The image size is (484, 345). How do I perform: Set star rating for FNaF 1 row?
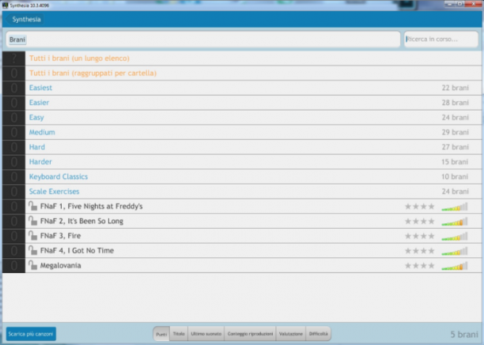(420, 206)
